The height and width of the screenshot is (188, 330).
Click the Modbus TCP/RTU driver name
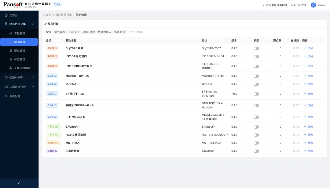pos(77,76)
